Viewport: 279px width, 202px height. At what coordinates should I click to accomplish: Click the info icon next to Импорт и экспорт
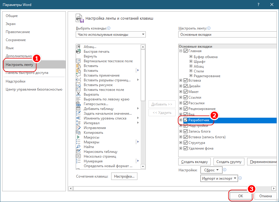(240, 178)
